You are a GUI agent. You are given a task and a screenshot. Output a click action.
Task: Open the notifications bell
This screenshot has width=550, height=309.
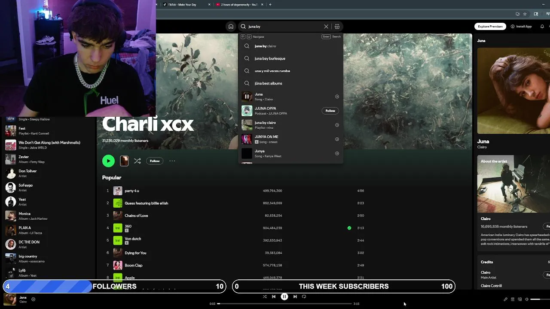click(542, 27)
